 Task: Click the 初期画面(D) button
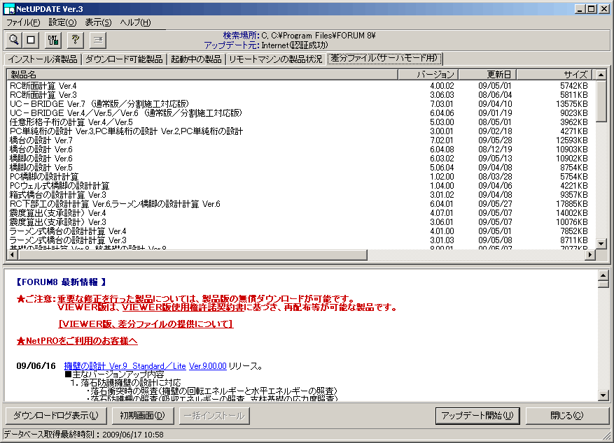pos(143,416)
